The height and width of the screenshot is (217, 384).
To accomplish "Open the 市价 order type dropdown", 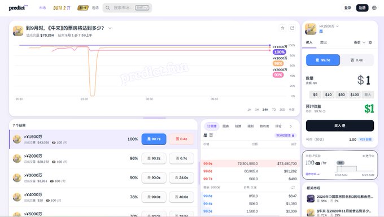I will (359, 42).
